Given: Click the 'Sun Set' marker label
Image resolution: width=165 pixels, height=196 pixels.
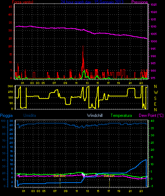Looking at the screenshot, I should pos(109,176).
